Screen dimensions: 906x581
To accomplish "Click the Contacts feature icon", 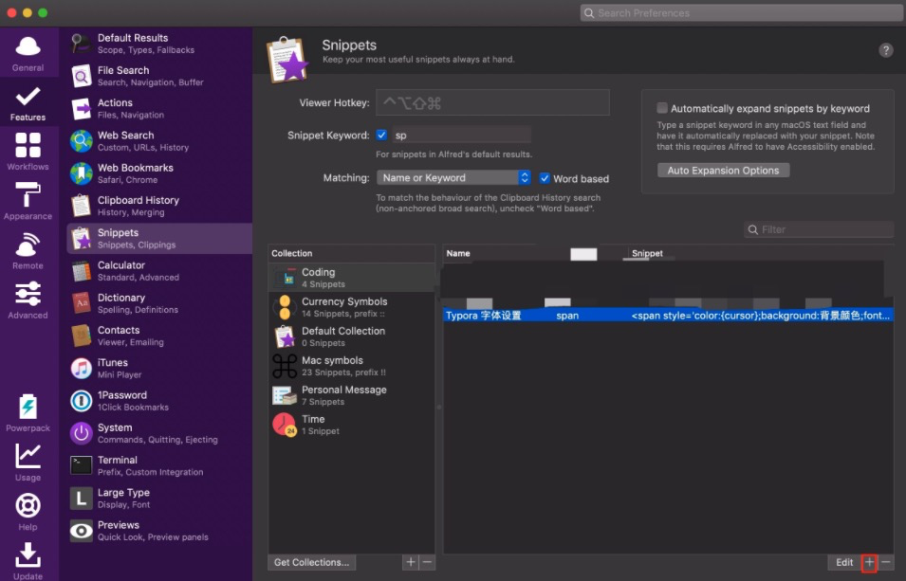I will tap(81, 336).
